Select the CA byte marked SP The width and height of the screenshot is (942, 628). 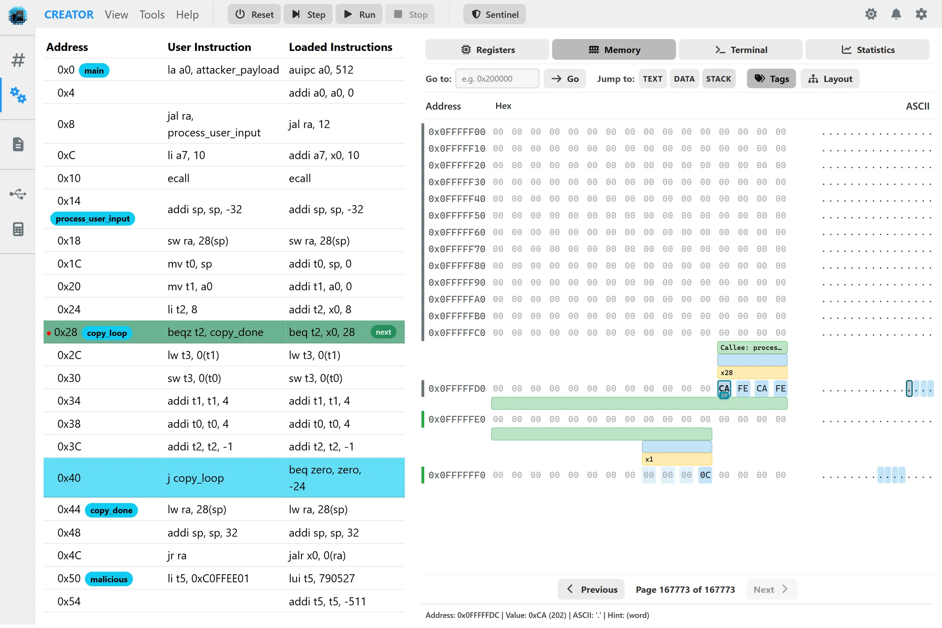pyautogui.click(x=724, y=389)
